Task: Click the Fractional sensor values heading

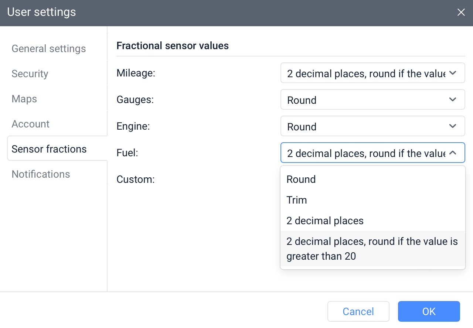Action: [173, 46]
